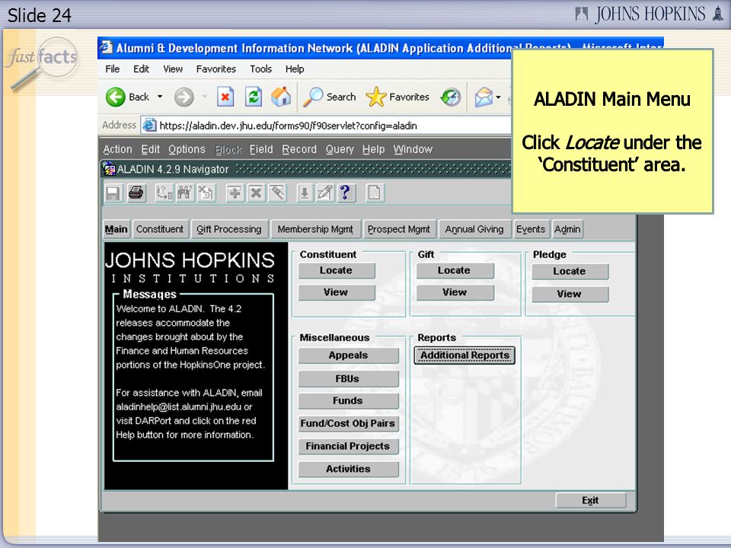
Task: Click View under the Constituent area
Action: (336, 292)
